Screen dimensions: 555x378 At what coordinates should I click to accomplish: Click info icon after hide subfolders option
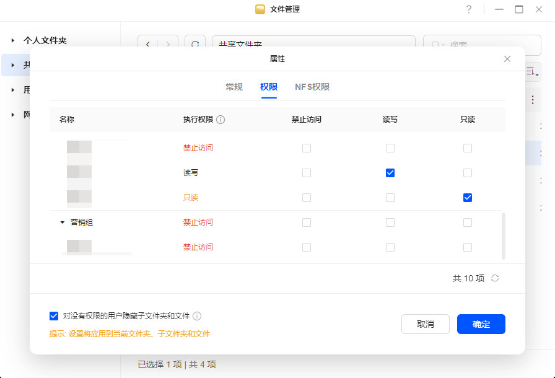tap(197, 316)
